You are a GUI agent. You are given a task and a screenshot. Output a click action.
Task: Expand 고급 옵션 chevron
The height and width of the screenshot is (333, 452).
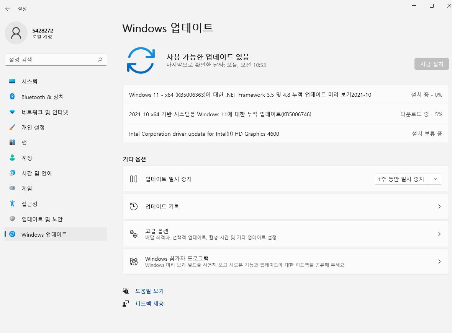[x=439, y=234]
